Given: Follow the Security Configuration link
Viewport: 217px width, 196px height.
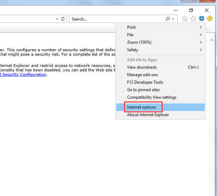Looking at the screenshot, I should [23, 74].
